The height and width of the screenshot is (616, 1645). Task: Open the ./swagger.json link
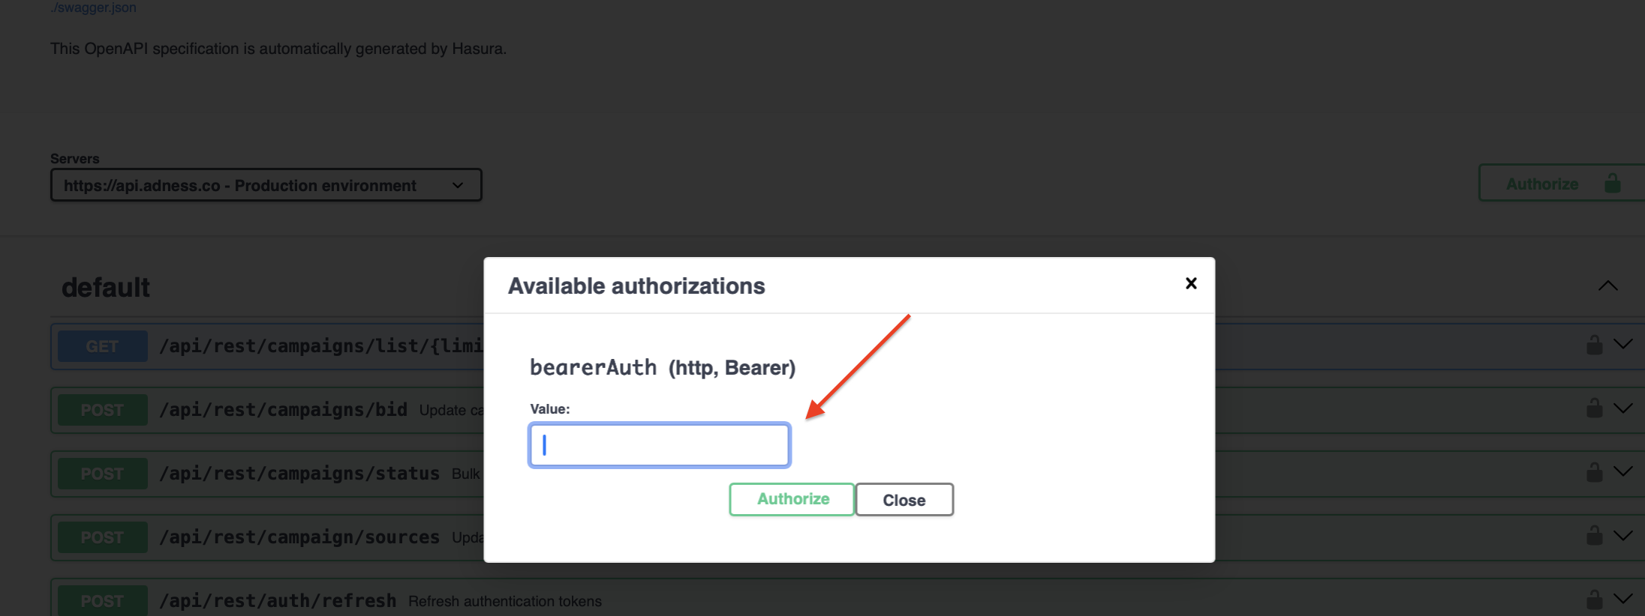[93, 7]
